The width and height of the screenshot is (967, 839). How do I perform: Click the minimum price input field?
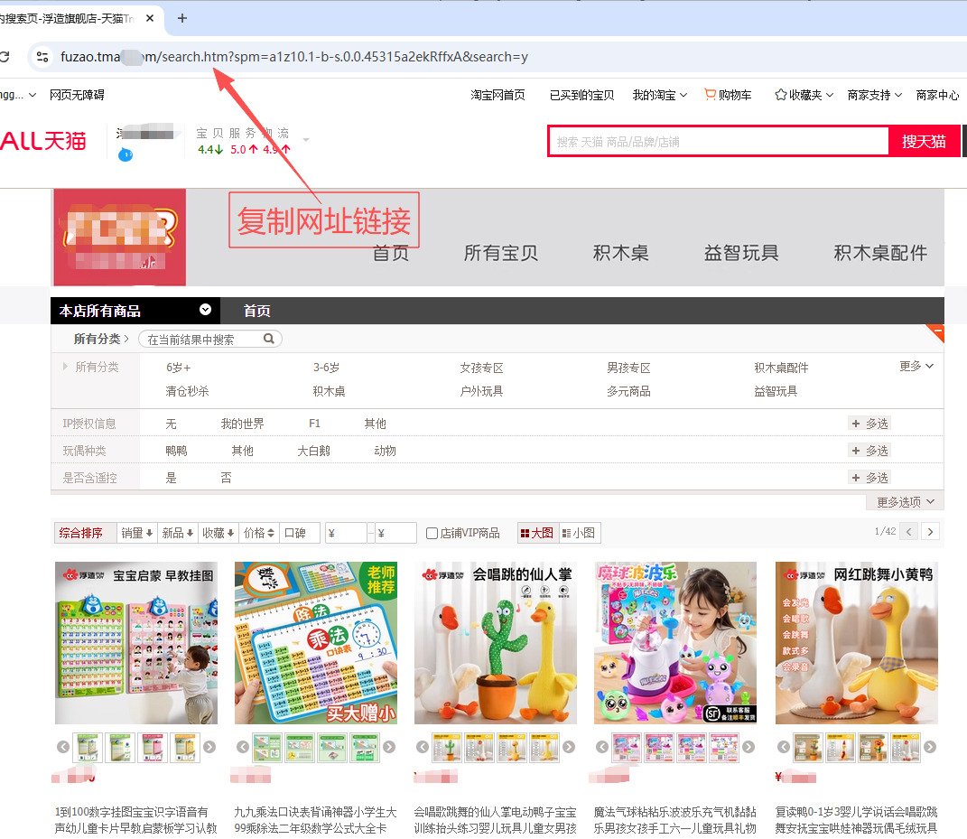pos(346,533)
